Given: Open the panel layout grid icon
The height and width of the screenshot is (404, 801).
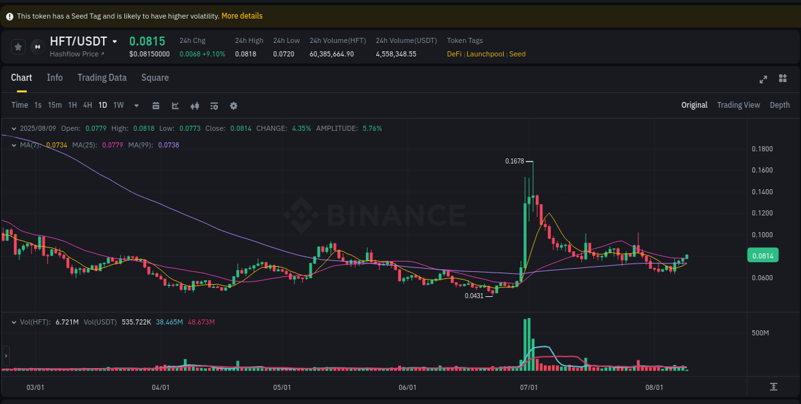Looking at the screenshot, I should click(782, 79).
